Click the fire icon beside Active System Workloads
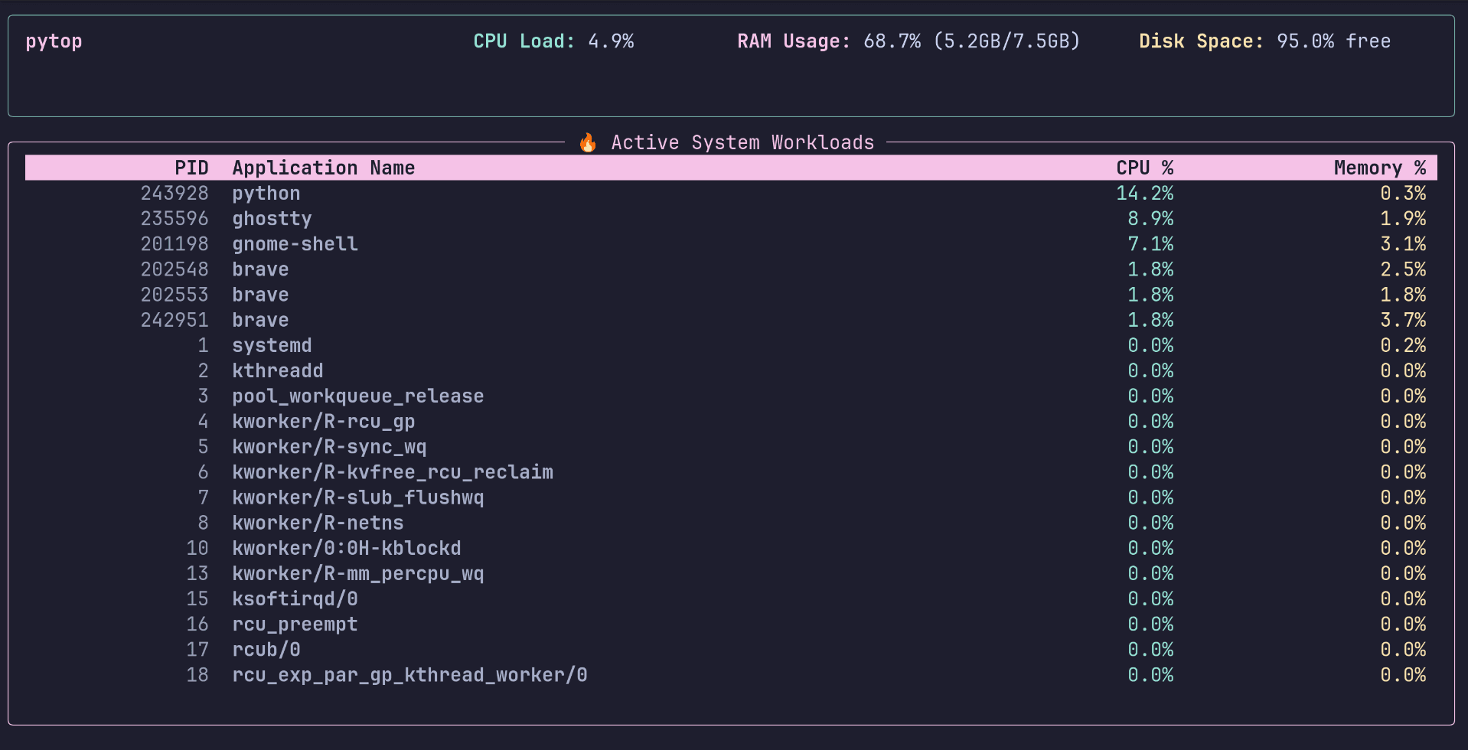The height and width of the screenshot is (750, 1468). click(588, 142)
